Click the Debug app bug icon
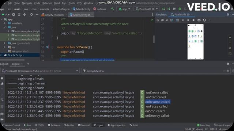The height and width of the screenshot is (131, 234). 180,9
